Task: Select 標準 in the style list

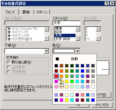Action: (65, 29)
